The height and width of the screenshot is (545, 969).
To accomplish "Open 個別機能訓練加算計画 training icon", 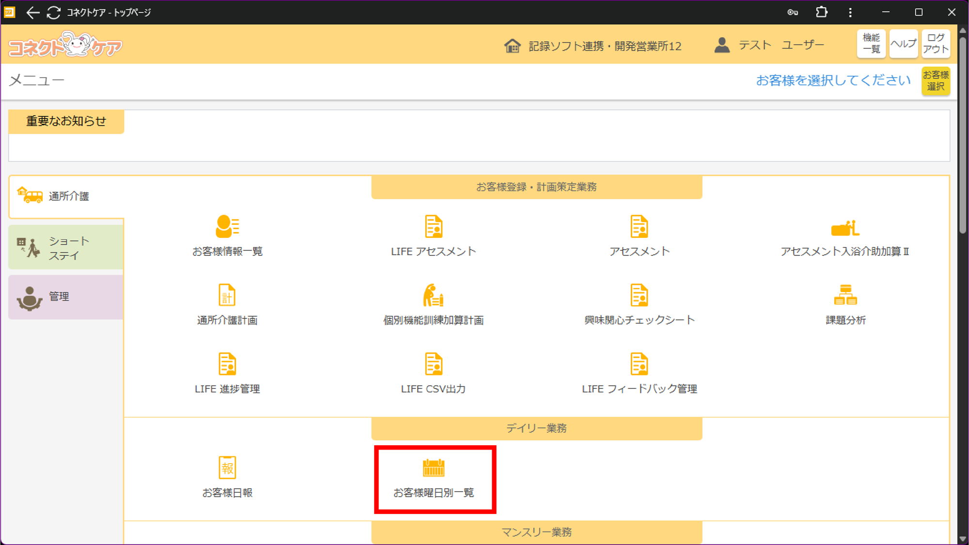I will [x=433, y=296].
